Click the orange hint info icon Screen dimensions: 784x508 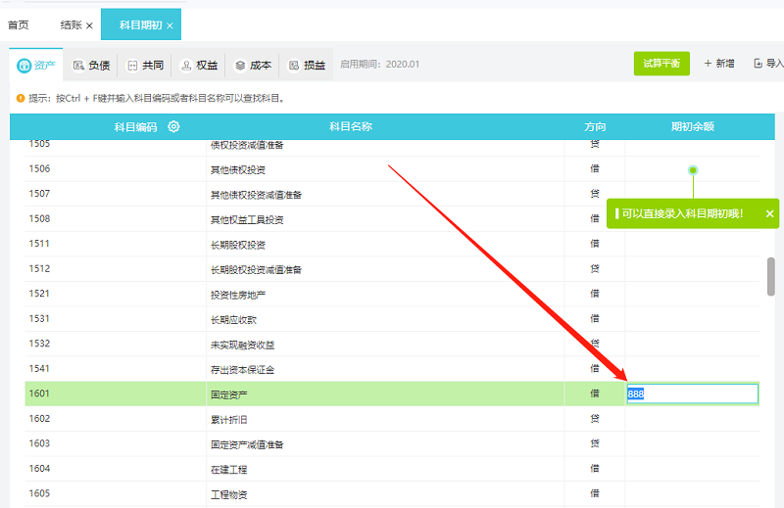pos(21,98)
